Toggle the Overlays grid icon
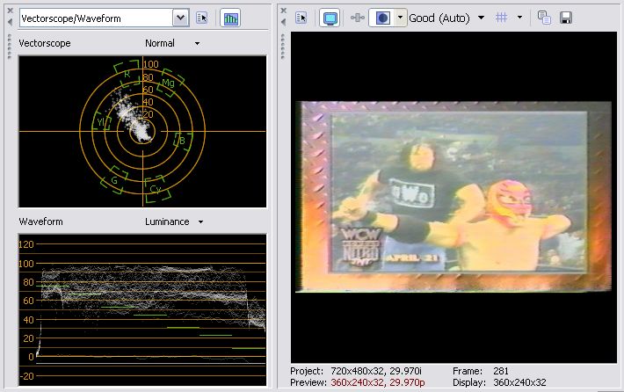This screenshot has width=624, height=392. tap(502, 18)
